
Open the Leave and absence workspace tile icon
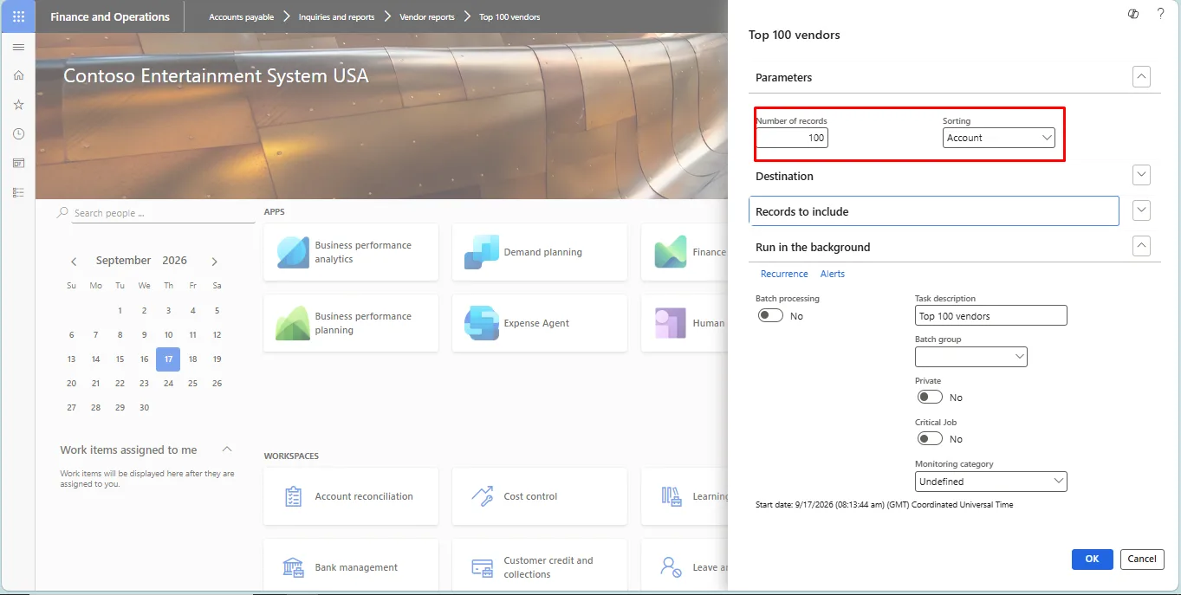pyautogui.click(x=671, y=567)
